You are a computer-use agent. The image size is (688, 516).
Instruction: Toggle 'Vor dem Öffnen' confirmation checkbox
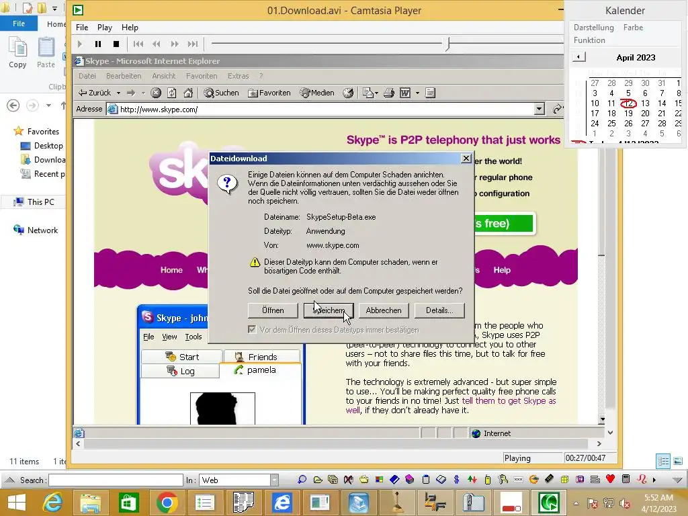[252, 329]
